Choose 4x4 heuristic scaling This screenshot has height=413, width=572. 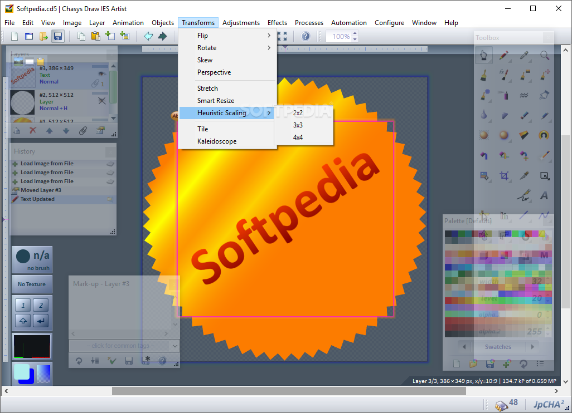click(x=303, y=137)
